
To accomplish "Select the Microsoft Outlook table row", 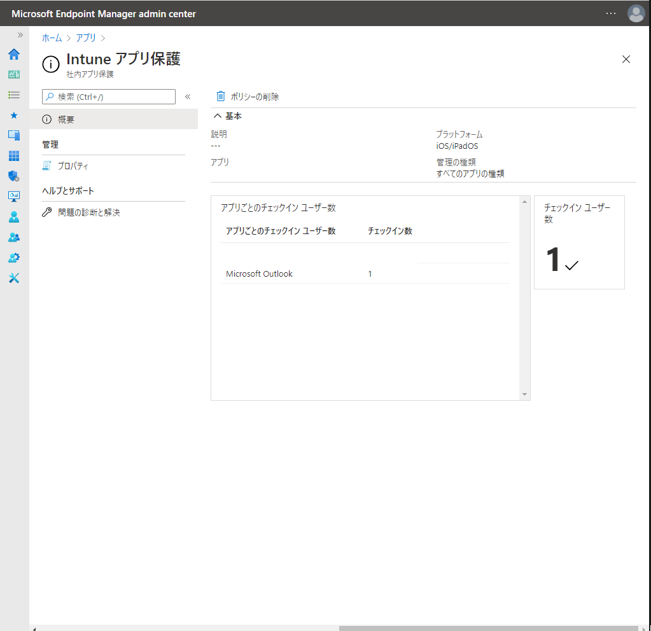I will pyautogui.click(x=365, y=274).
